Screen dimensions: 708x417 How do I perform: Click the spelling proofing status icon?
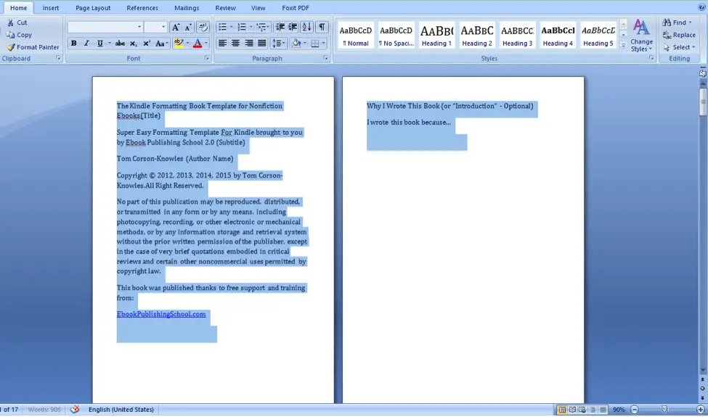pos(75,409)
